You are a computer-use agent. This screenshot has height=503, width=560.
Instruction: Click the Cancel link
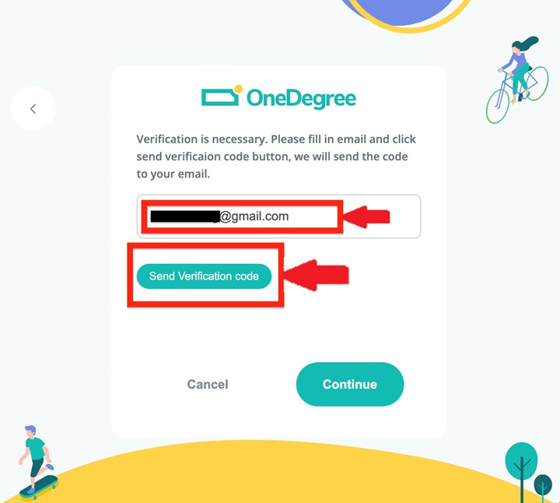(208, 385)
